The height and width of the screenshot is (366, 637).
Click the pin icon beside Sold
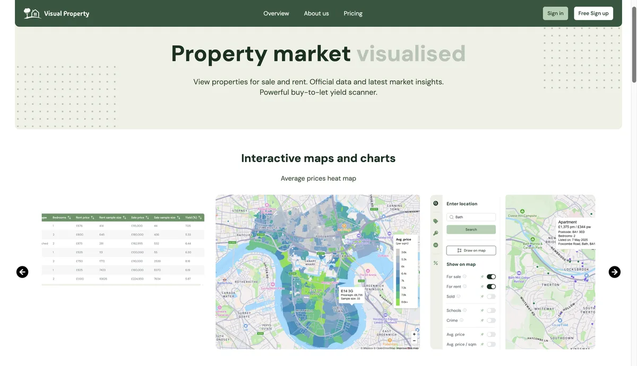click(482, 297)
